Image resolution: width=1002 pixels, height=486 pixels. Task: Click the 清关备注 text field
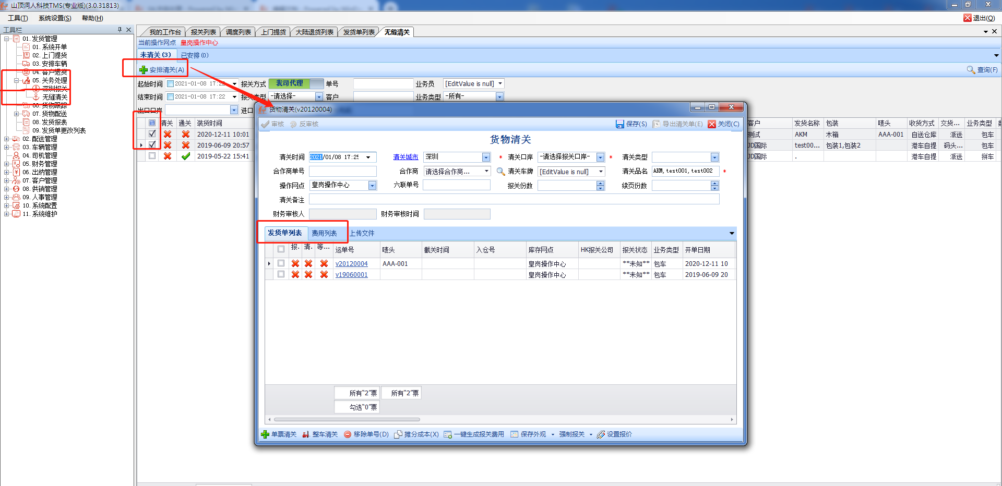tap(514, 199)
